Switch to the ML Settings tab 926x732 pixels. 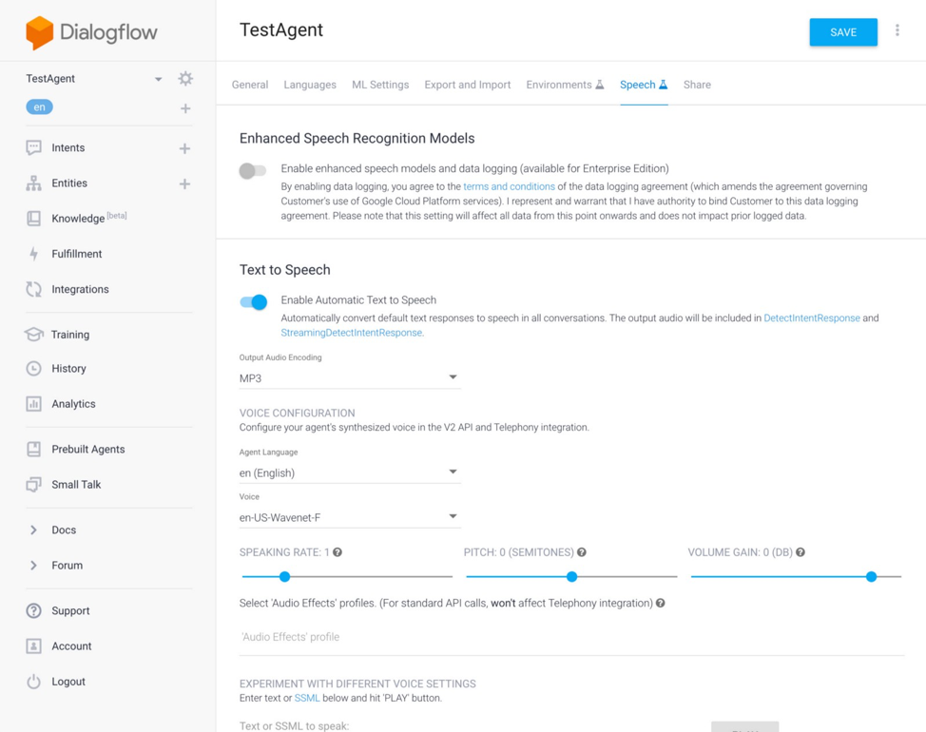tap(380, 85)
